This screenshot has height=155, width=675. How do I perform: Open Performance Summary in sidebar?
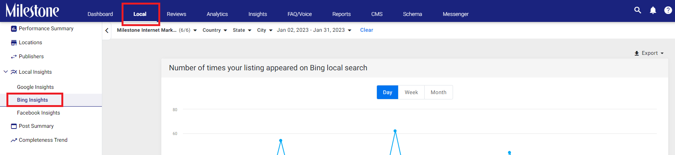coord(46,29)
